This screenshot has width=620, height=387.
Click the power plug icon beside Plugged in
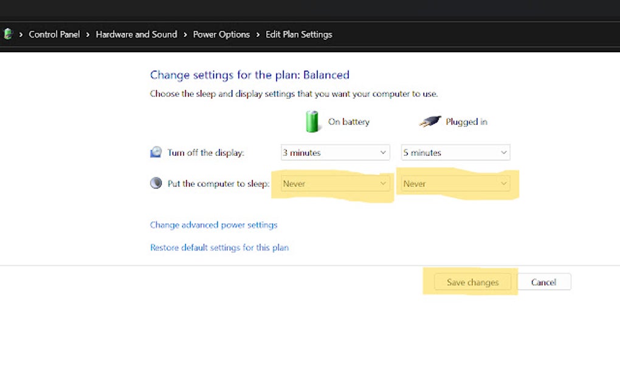pos(430,121)
